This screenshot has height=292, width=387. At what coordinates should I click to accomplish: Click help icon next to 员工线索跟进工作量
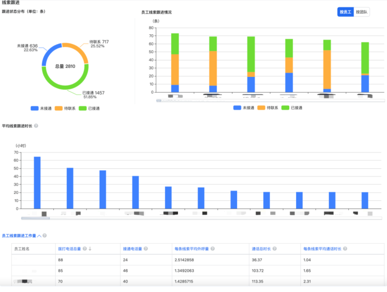[x=45, y=235]
